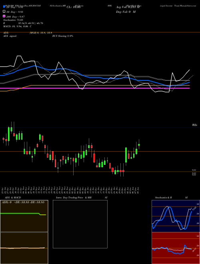Click the 'BUY Slowing @ 0%' signal text

63,36
